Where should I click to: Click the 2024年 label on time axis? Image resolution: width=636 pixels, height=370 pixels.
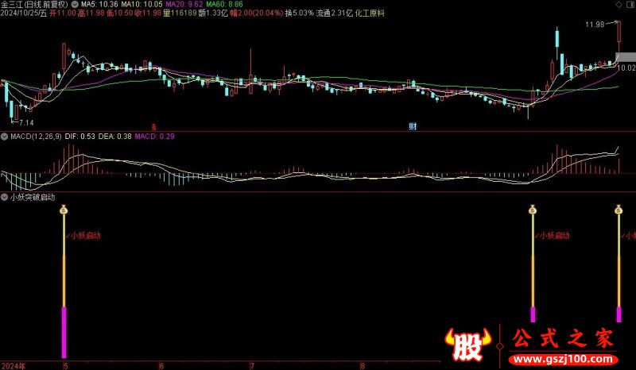click(x=13, y=366)
